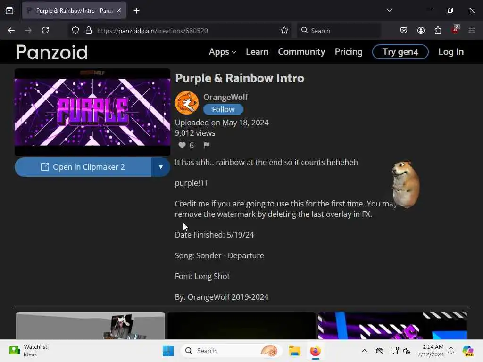Viewport: 483px width, 362px height.
Task: Open the clock showing 2:14 AM
Action: click(430, 351)
